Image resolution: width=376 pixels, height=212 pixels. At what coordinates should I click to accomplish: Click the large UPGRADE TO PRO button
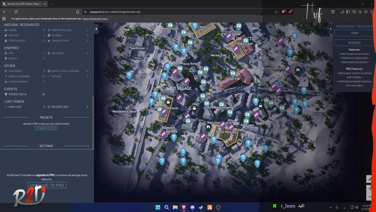click(x=47, y=185)
